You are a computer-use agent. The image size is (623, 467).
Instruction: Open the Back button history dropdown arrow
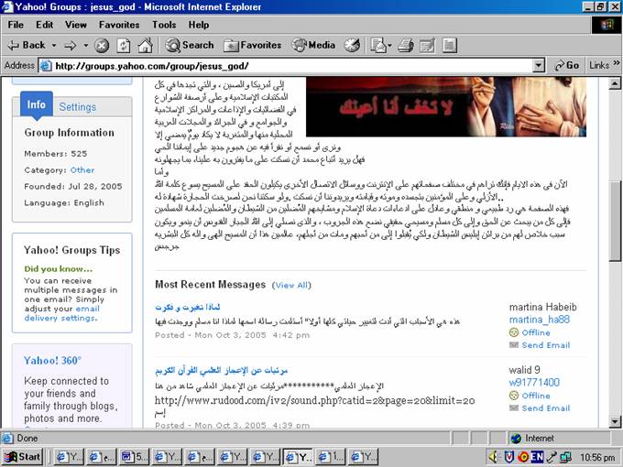click(x=54, y=46)
